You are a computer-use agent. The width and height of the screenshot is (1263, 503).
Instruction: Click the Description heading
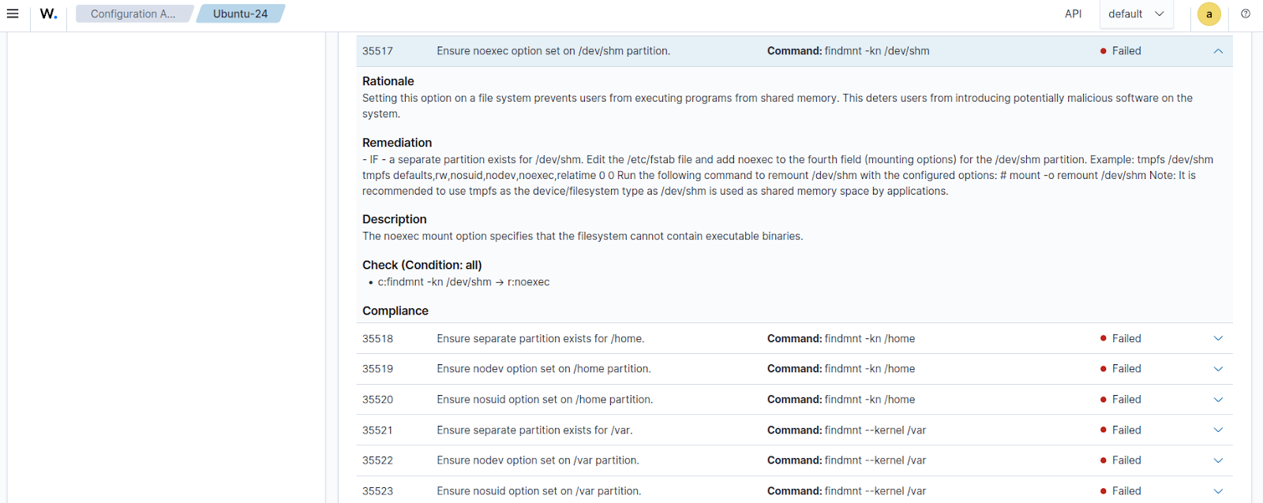[395, 219]
